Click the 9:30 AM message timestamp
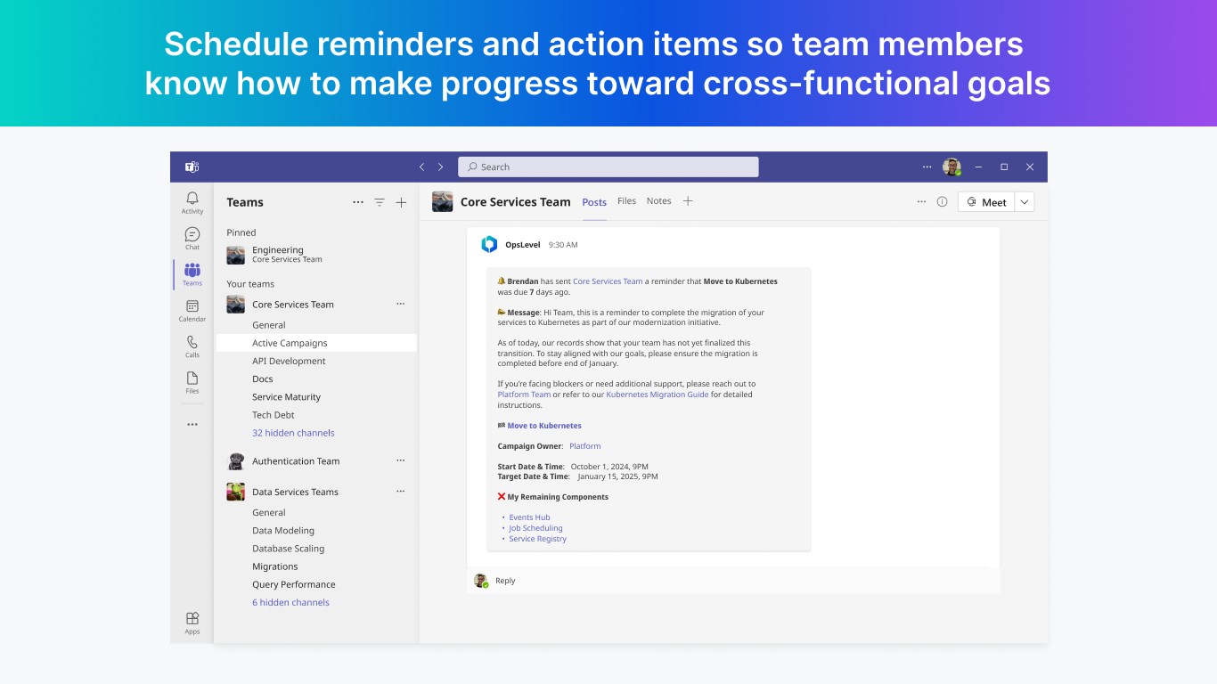1217x684 pixels. [563, 244]
